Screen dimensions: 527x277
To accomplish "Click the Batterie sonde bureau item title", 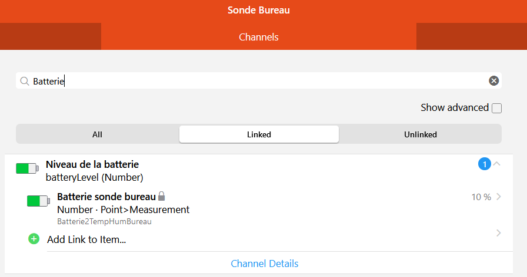I will pos(106,197).
